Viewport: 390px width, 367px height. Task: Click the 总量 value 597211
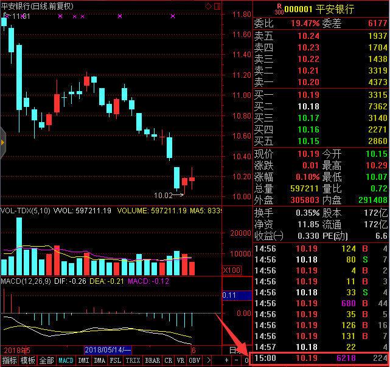[x=305, y=188]
